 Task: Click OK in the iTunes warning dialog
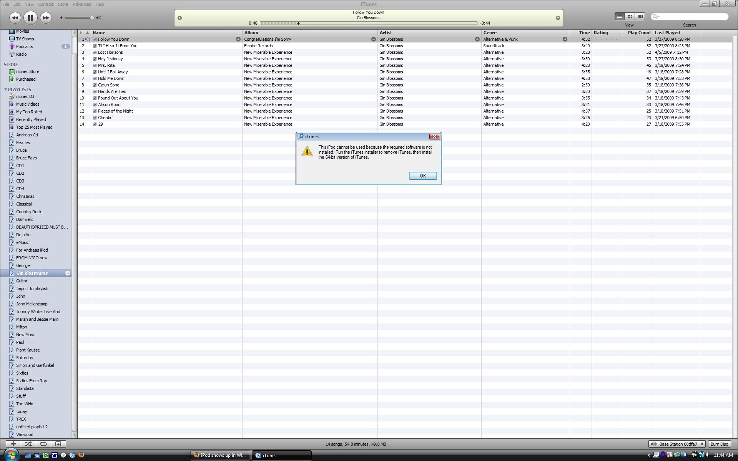coord(423,176)
